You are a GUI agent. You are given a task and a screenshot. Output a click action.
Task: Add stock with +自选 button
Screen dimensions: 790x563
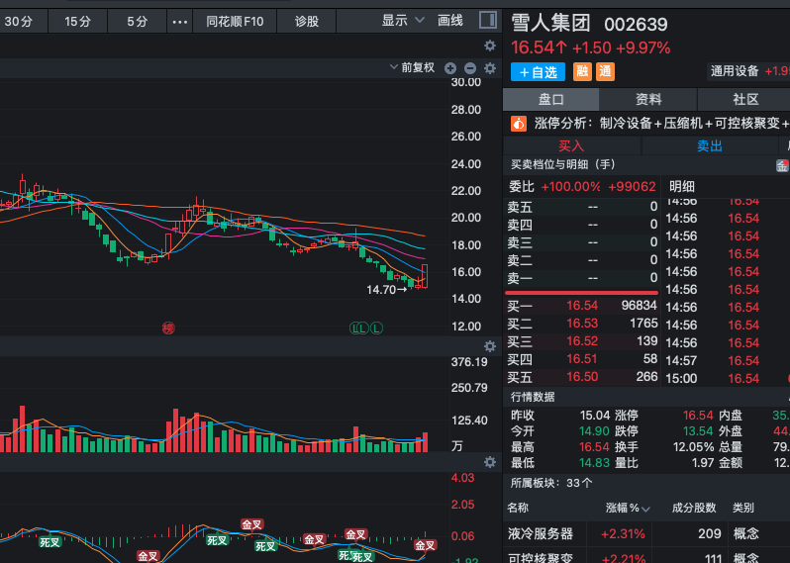tap(538, 72)
